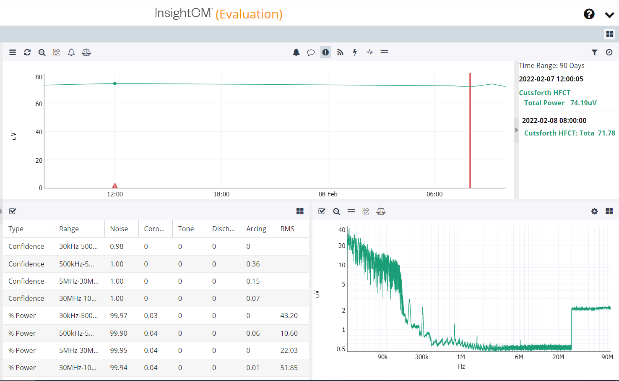Viewport: 619px width, 381px height.
Task: Collapse the side panel using the arrow
Action: [516, 130]
